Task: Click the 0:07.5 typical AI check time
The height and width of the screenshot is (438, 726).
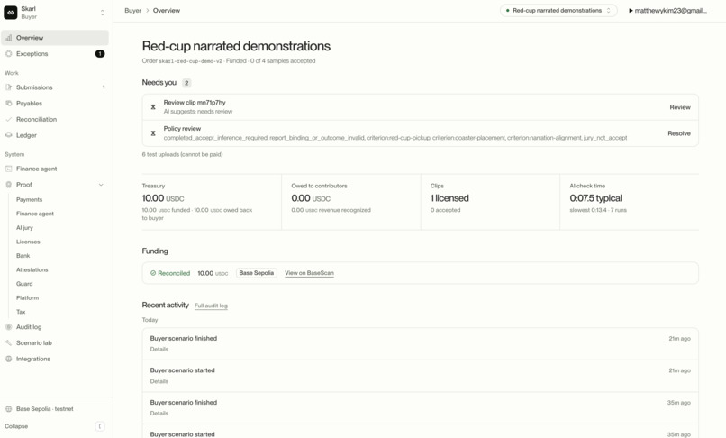Action: [x=596, y=198]
